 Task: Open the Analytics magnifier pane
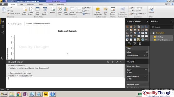click(140, 44)
